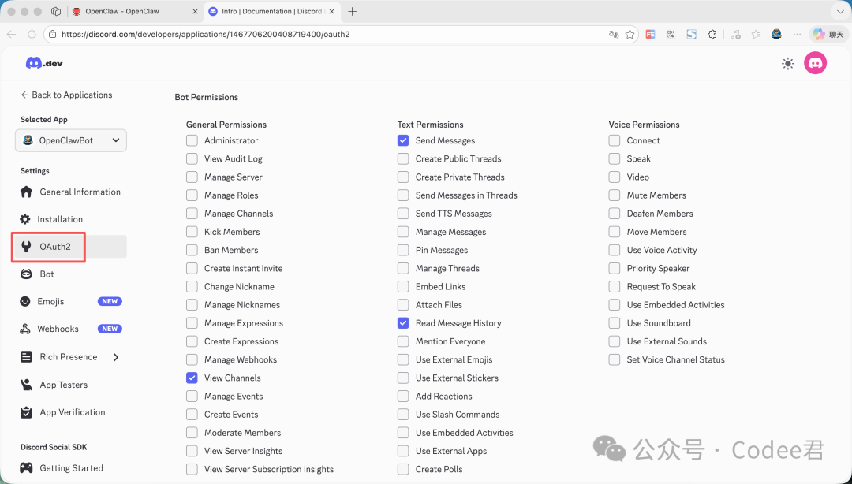Click the Installation gear icon
852x484 pixels.
[25, 219]
